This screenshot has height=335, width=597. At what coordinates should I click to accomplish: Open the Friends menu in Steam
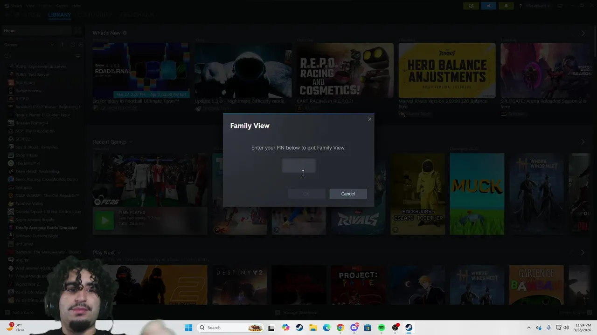(x=45, y=6)
